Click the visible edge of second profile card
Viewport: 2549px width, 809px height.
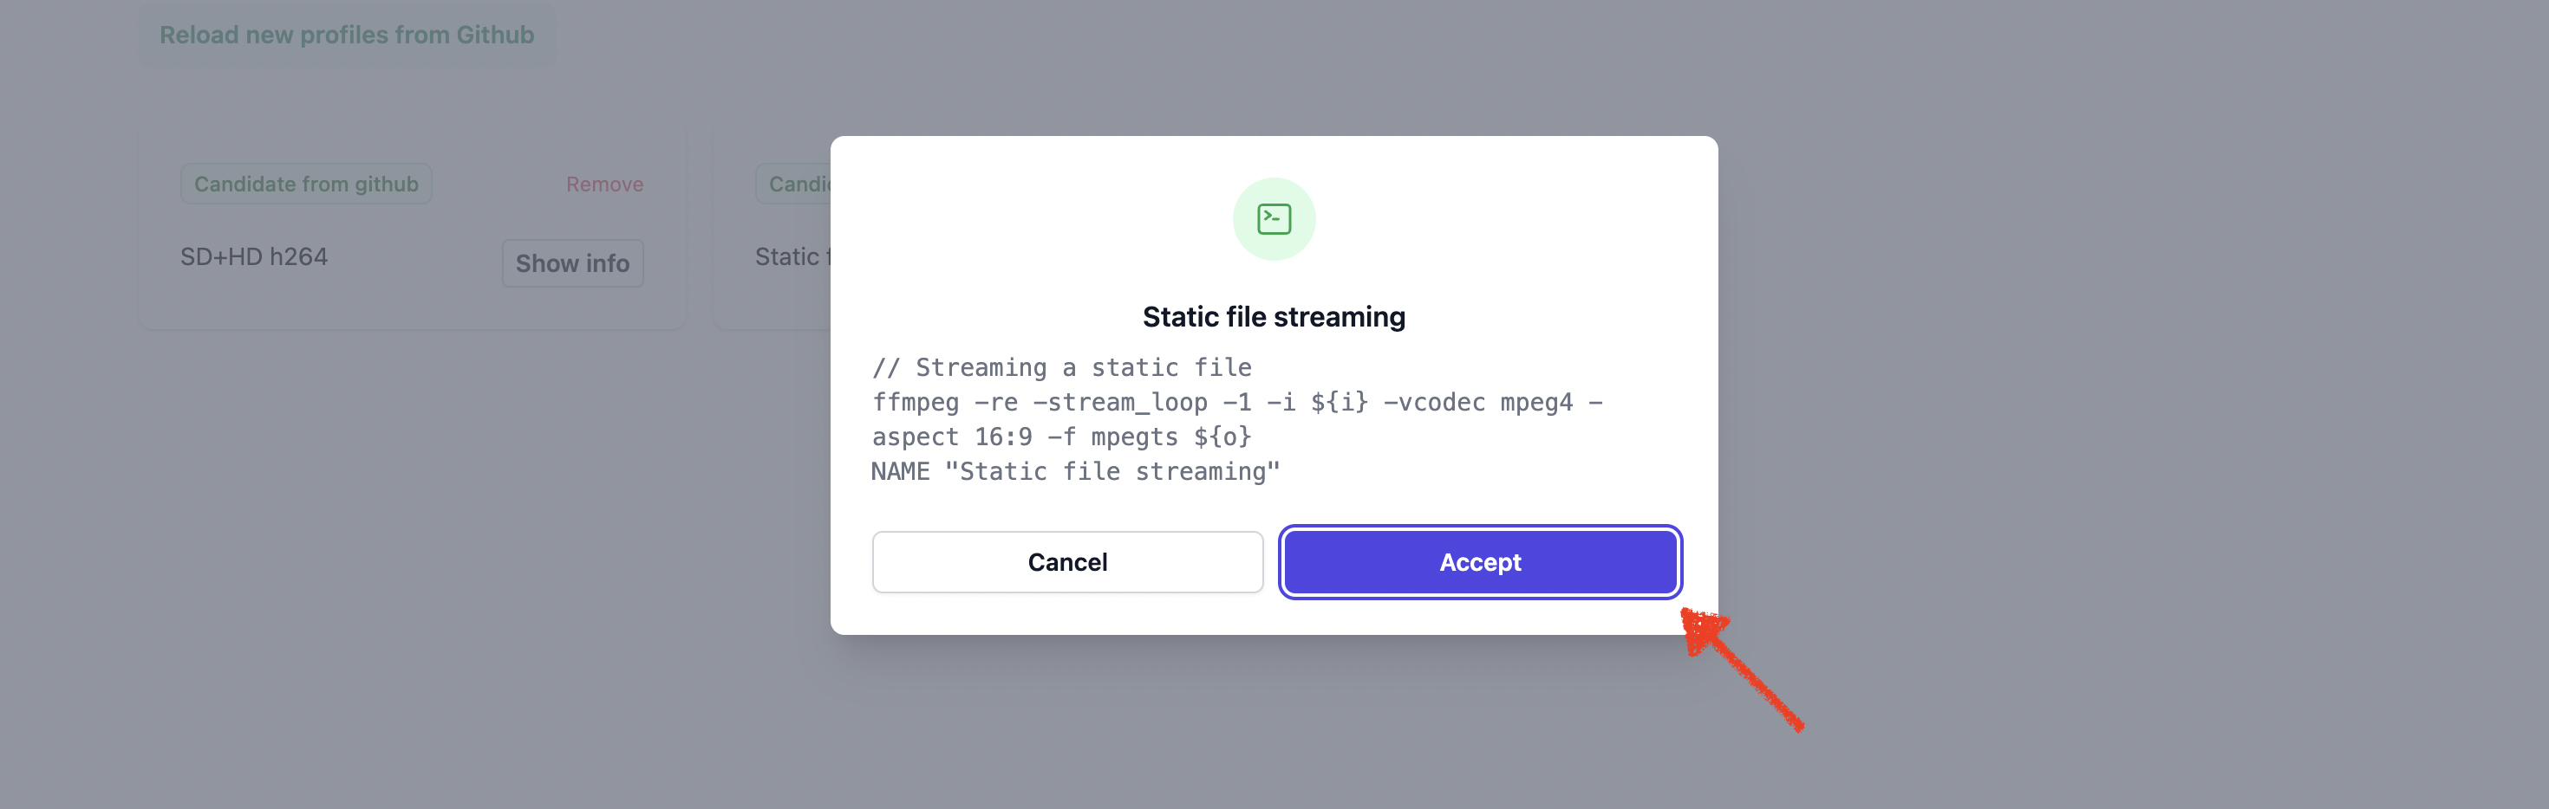[772, 307]
